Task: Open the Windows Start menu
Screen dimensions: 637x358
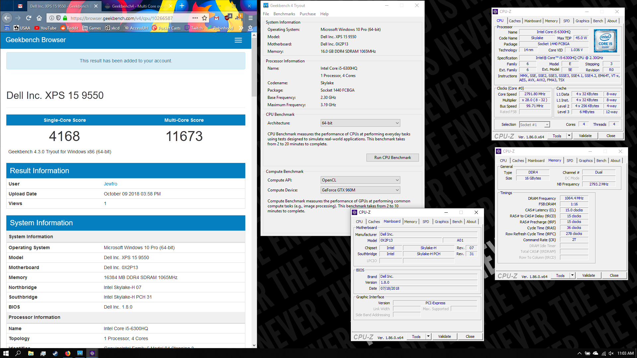Action: click(6, 353)
